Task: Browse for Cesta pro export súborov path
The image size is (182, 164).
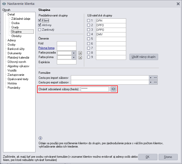Action: click(155, 82)
